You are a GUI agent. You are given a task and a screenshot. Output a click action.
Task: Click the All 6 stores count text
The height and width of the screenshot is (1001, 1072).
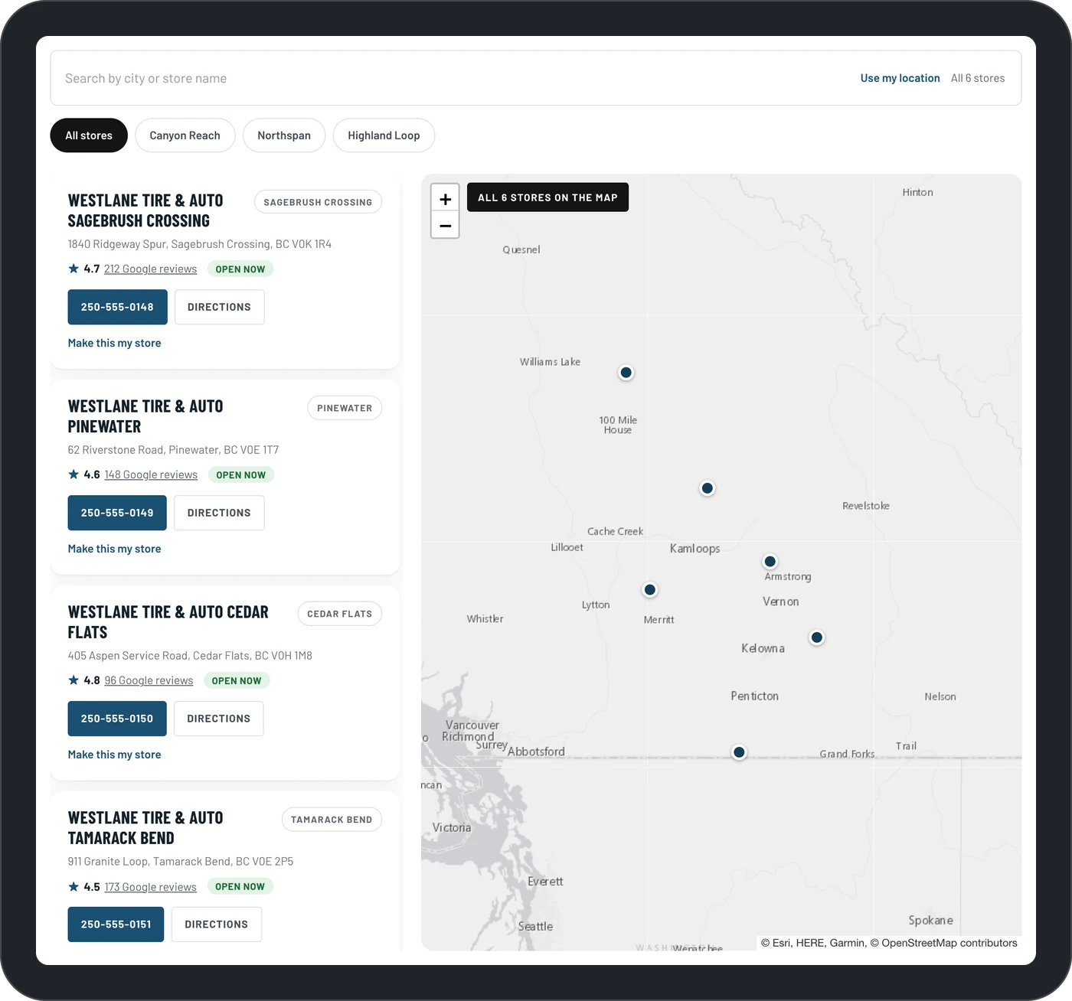(978, 78)
